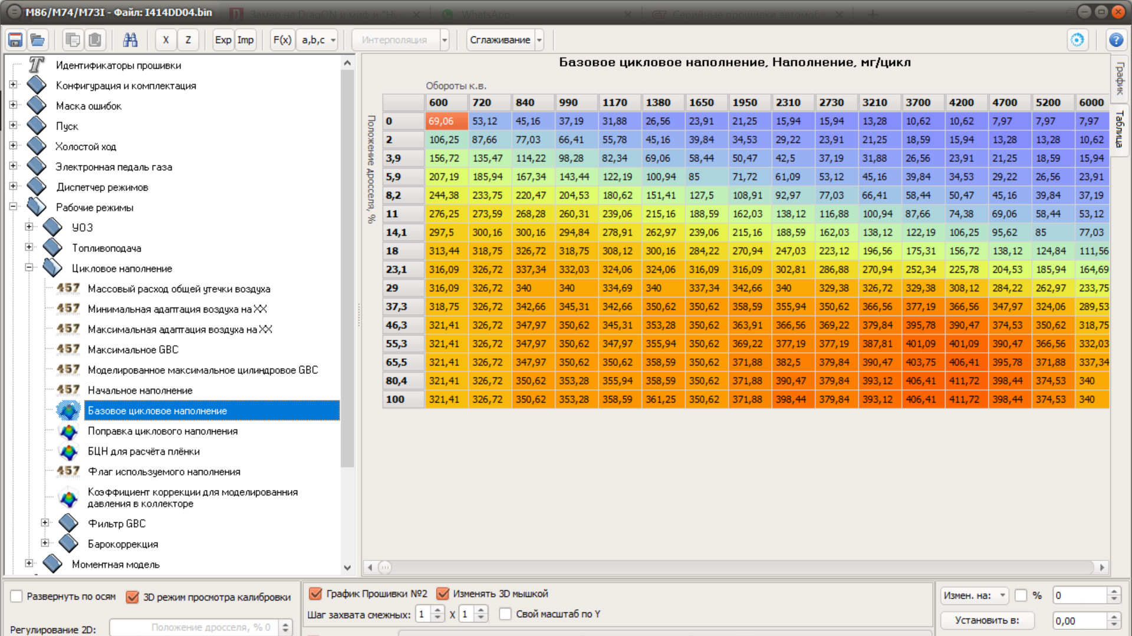1132x636 pixels.
Task: Click the table's horizontal scrollbar thumb
Action: [x=384, y=567]
